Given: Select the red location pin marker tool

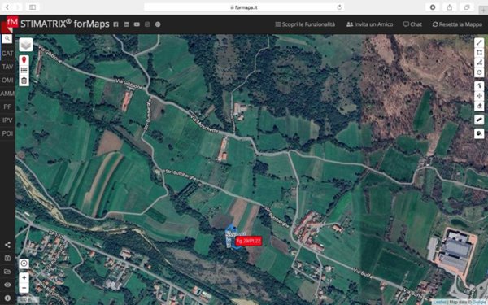Looking at the screenshot, I should tap(24, 60).
